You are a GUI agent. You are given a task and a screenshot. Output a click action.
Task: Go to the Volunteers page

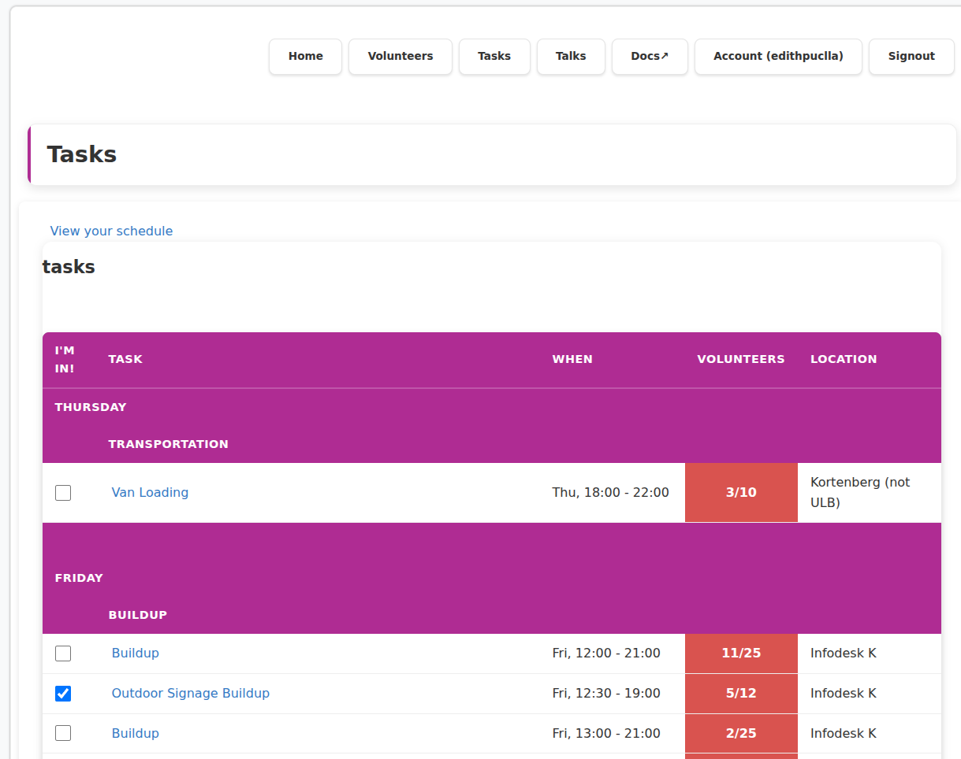400,57
